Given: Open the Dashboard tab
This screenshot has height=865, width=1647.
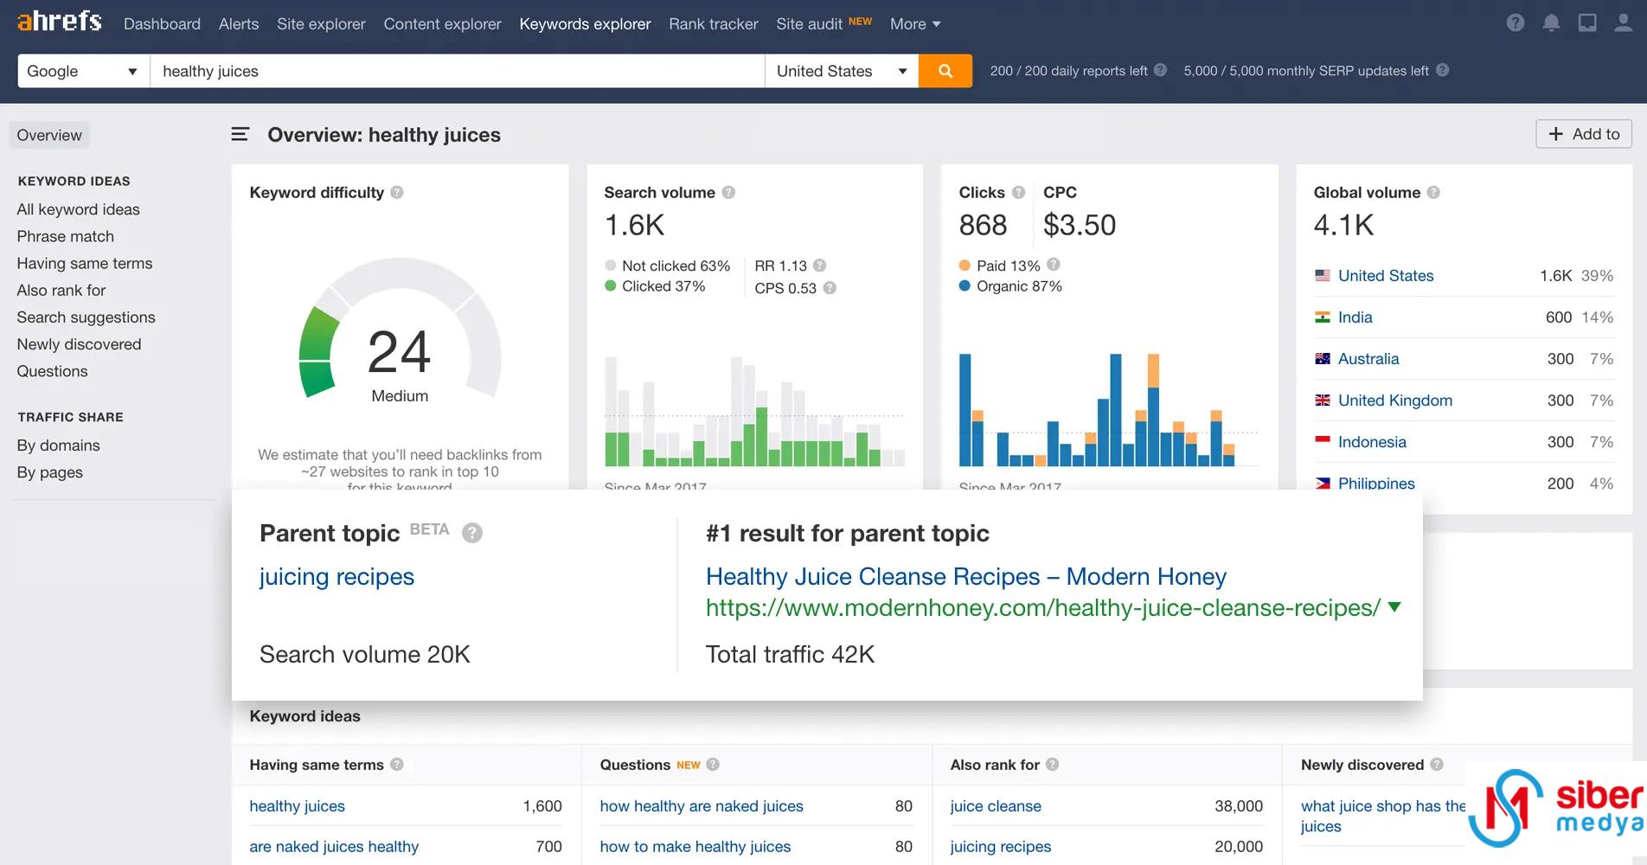Looking at the screenshot, I should tap(162, 24).
